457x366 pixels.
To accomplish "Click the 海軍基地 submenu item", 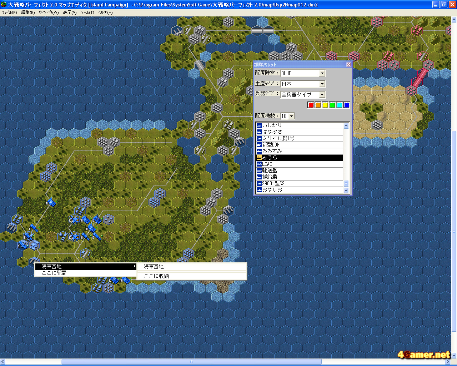I will pyautogui.click(x=192, y=267).
